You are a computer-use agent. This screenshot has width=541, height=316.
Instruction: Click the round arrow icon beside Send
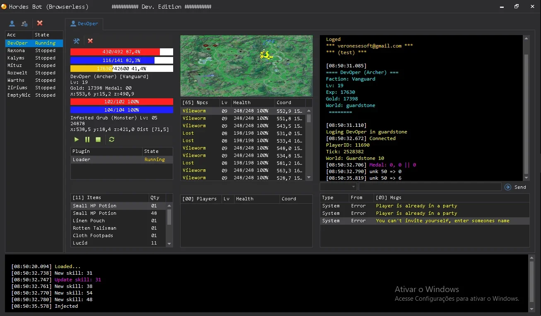(508, 187)
